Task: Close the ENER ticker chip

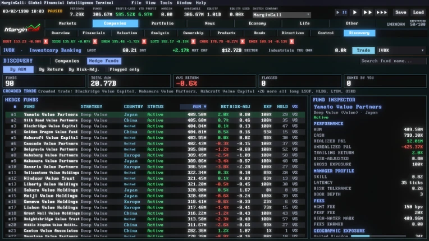Action: point(292,41)
